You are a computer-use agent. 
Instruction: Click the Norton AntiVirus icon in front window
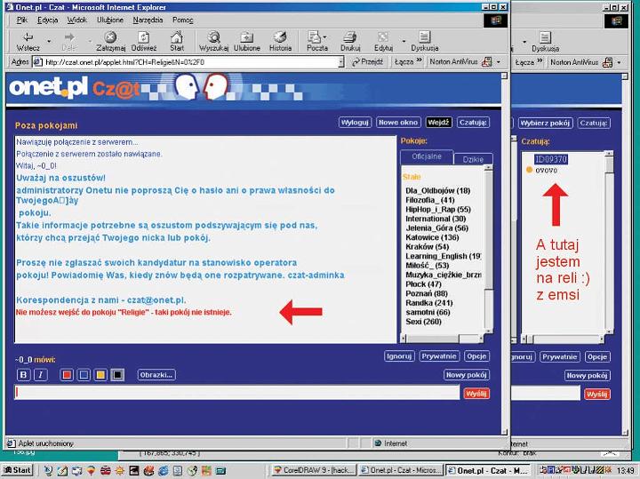(487, 62)
